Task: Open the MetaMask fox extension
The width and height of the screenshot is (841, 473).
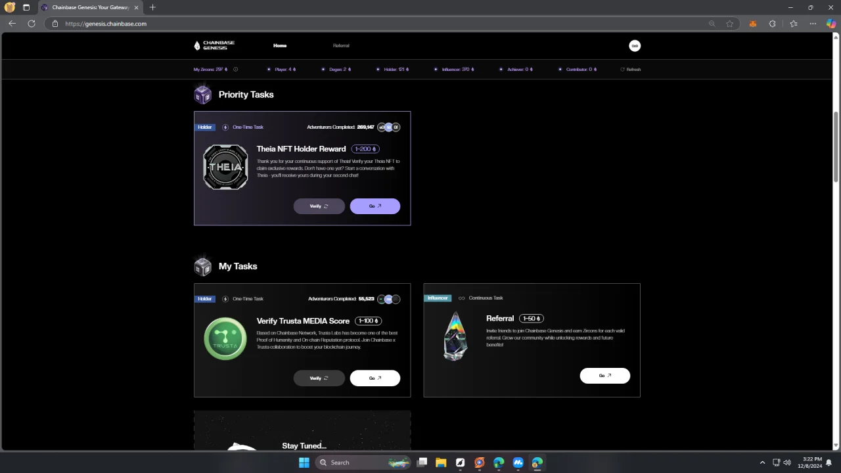Action: coord(753,24)
